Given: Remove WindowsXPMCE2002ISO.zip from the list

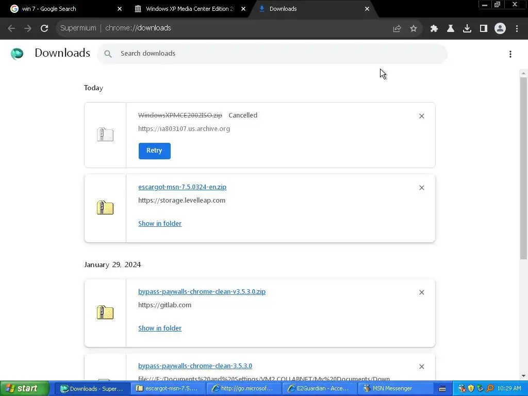Looking at the screenshot, I should (x=422, y=116).
